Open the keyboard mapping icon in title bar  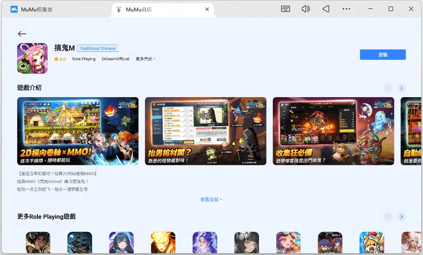point(285,9)
